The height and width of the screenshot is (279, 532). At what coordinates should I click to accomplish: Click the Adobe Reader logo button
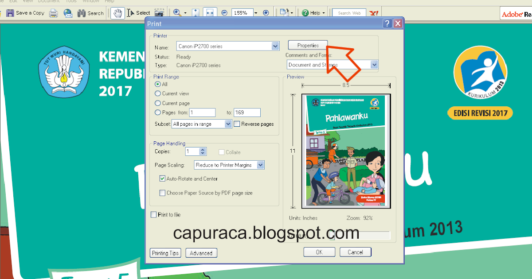(x=516, y=14)
